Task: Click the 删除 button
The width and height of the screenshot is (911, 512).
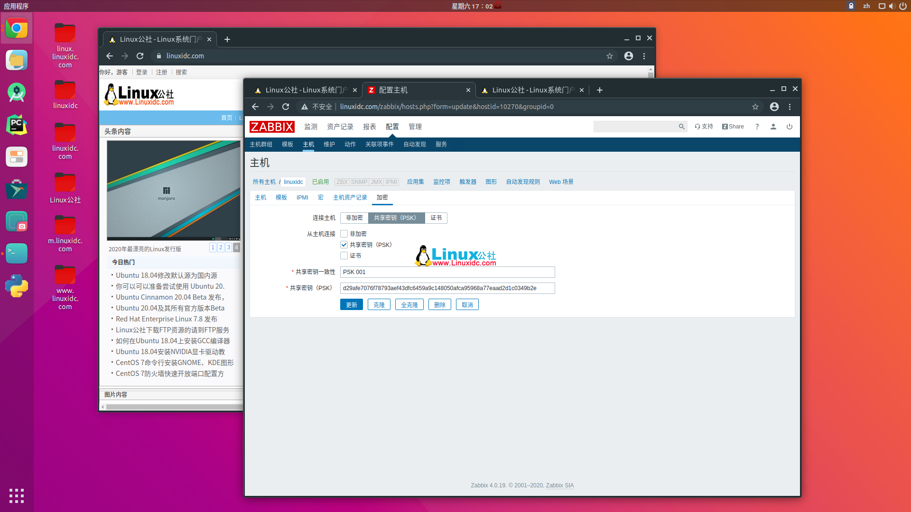Action: 440,304
